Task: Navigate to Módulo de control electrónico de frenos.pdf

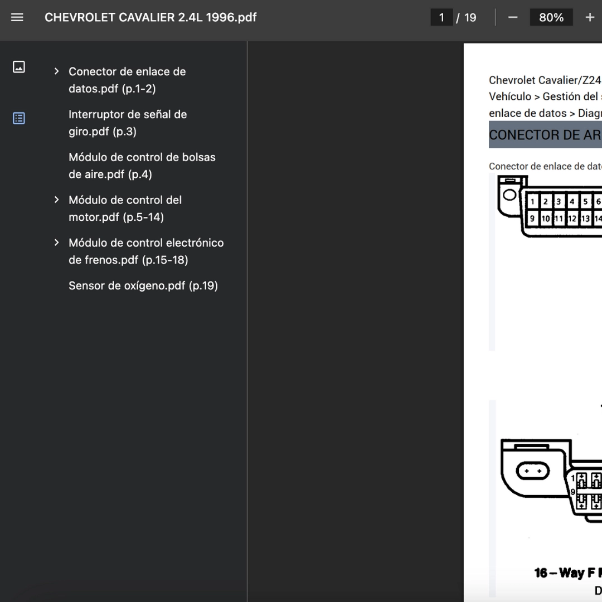Action: [x=145, y=251]
